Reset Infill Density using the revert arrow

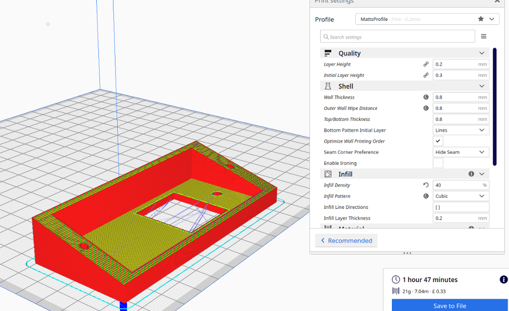[426, 185]
